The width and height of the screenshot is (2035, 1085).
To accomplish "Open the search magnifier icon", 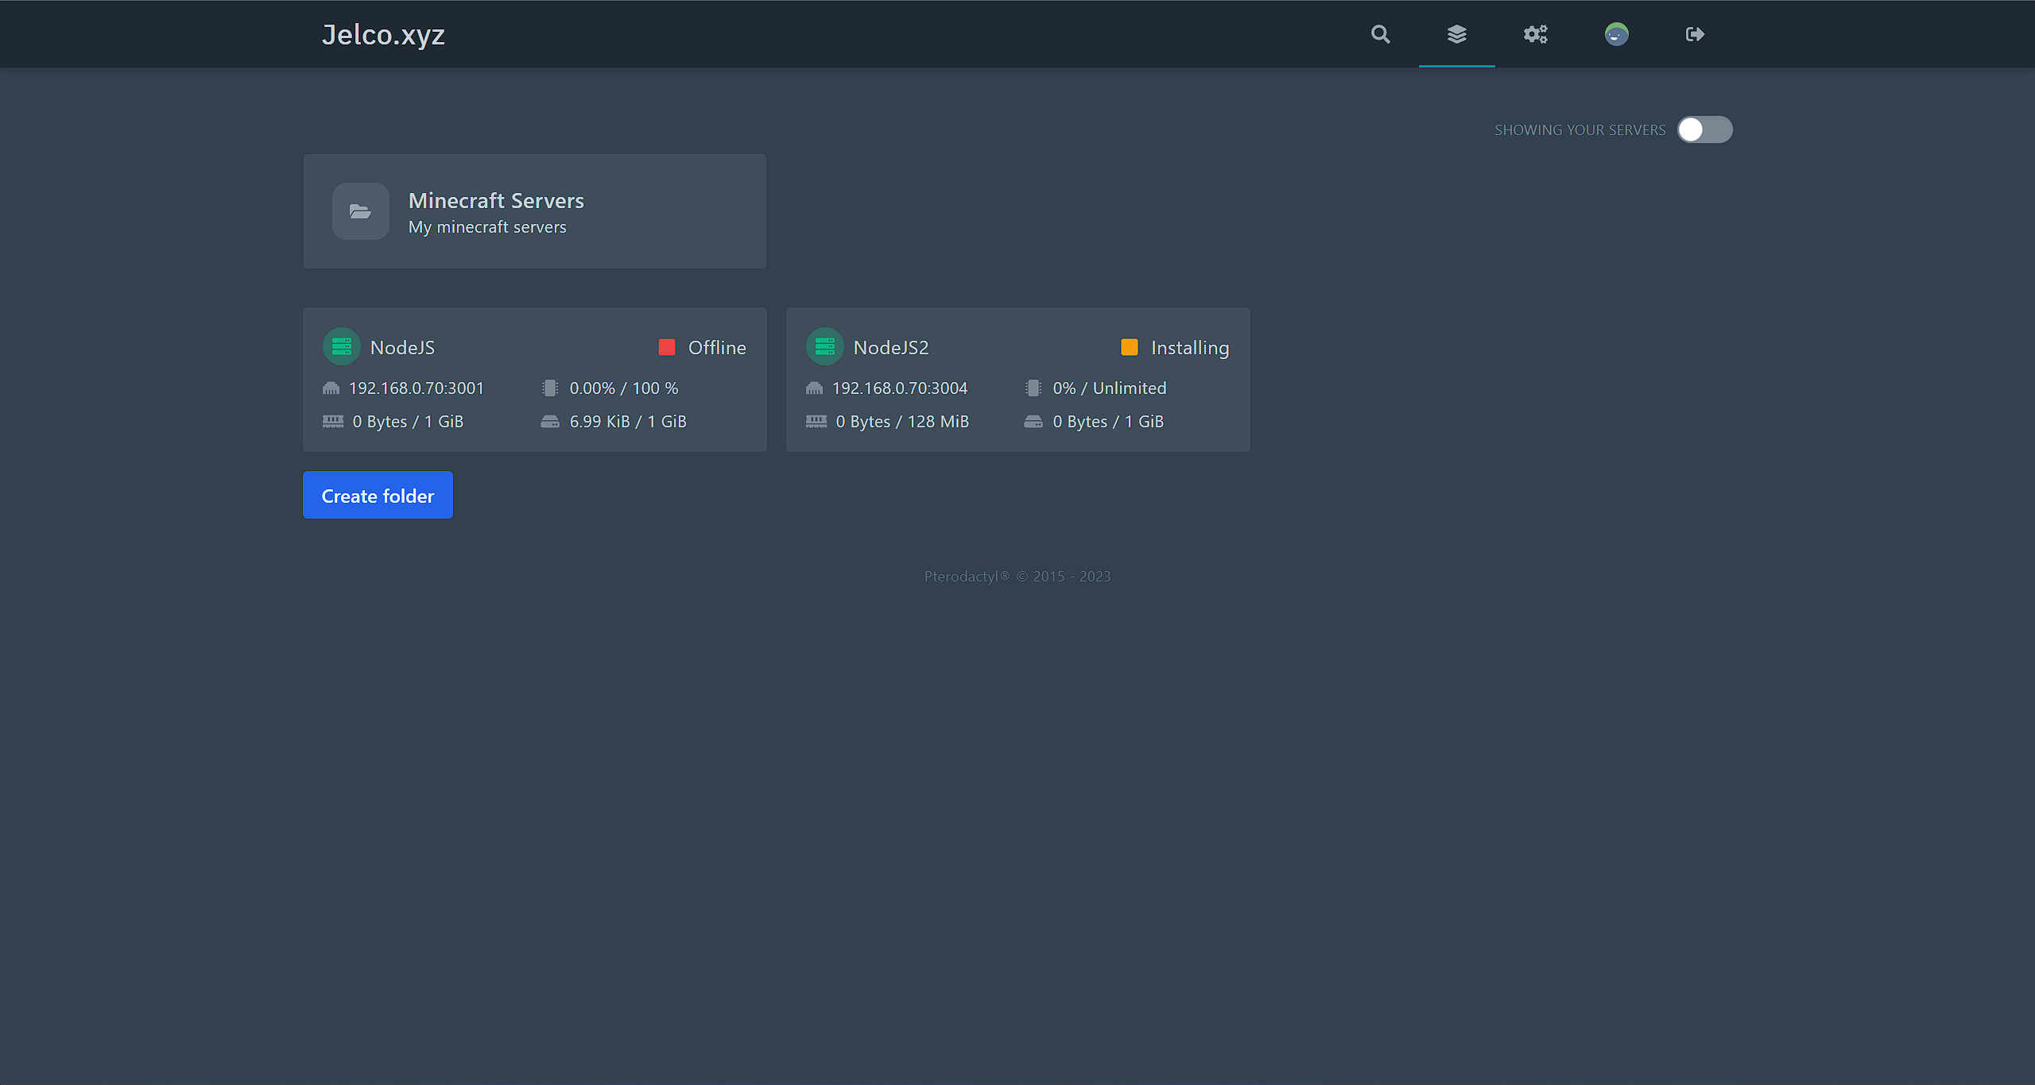I will point(1380,34).
